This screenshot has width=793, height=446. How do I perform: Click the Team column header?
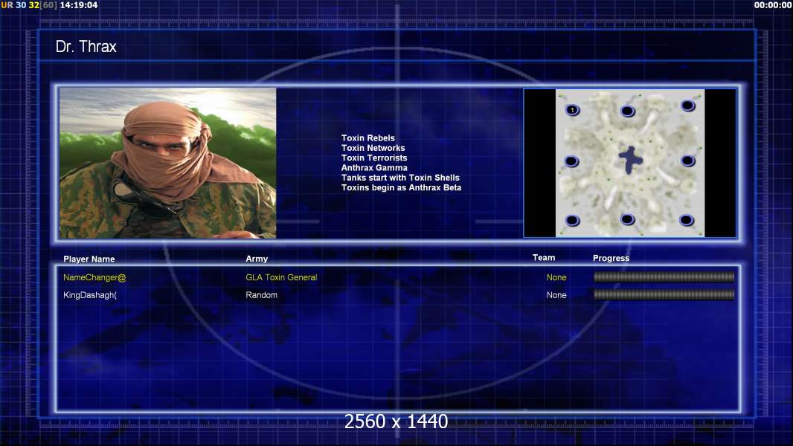point(544,258)
